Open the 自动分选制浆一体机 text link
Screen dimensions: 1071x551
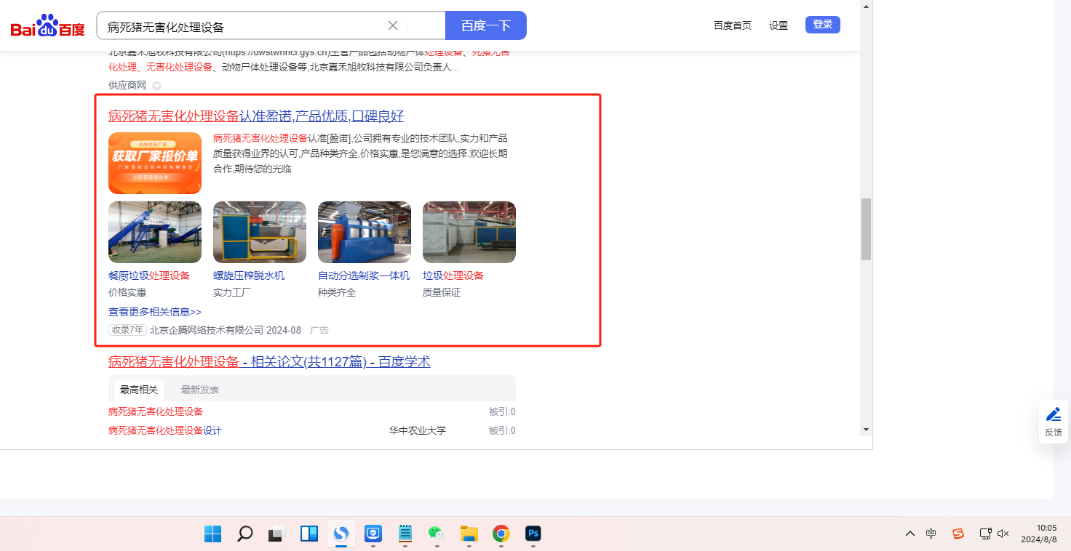(364, 275)
